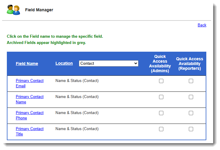Open the Primary Contact Email field

point(29,83)
